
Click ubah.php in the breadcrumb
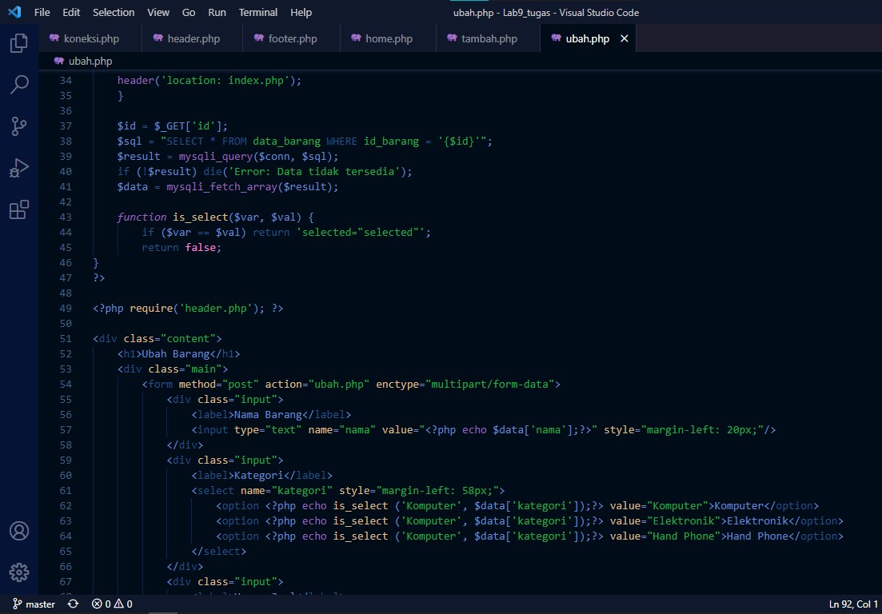90,62
